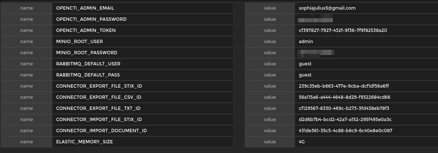Select the CONNECTOR_IMPORT_FILE_STIX_ID name field
Image resolution: width=438 pixels, height=153 pixels.
click(143, 120)
